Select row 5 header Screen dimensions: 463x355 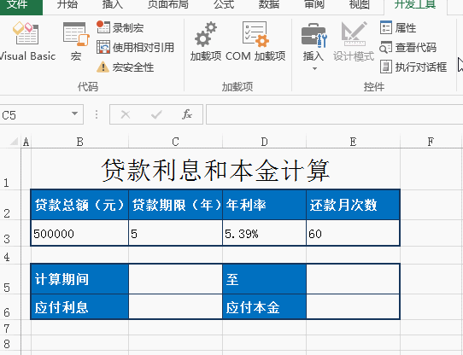(x=10, y=279)
